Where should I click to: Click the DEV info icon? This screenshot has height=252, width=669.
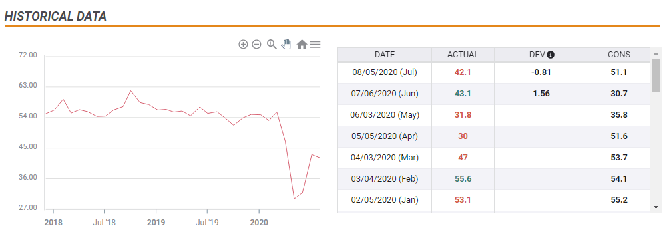click(551, 55)
